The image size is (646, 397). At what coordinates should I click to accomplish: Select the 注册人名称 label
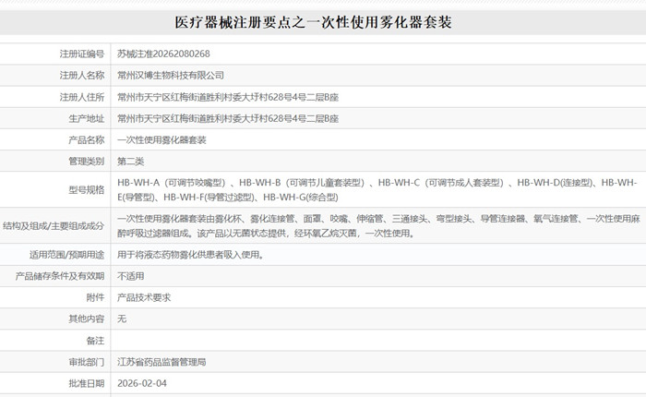(x=82, y=76)
